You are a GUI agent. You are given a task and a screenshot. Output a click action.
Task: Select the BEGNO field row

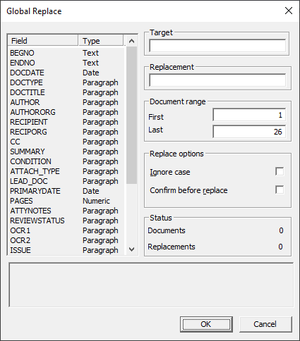[66, 53]
